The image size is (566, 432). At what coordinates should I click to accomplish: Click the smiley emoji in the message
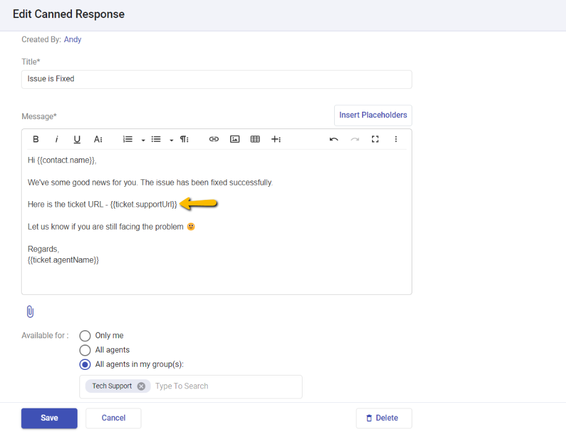tap(191, 227)
